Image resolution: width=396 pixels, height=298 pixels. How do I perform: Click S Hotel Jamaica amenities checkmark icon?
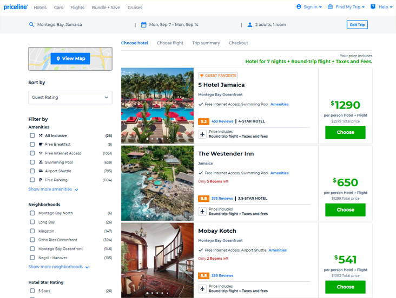click(201, 104)
